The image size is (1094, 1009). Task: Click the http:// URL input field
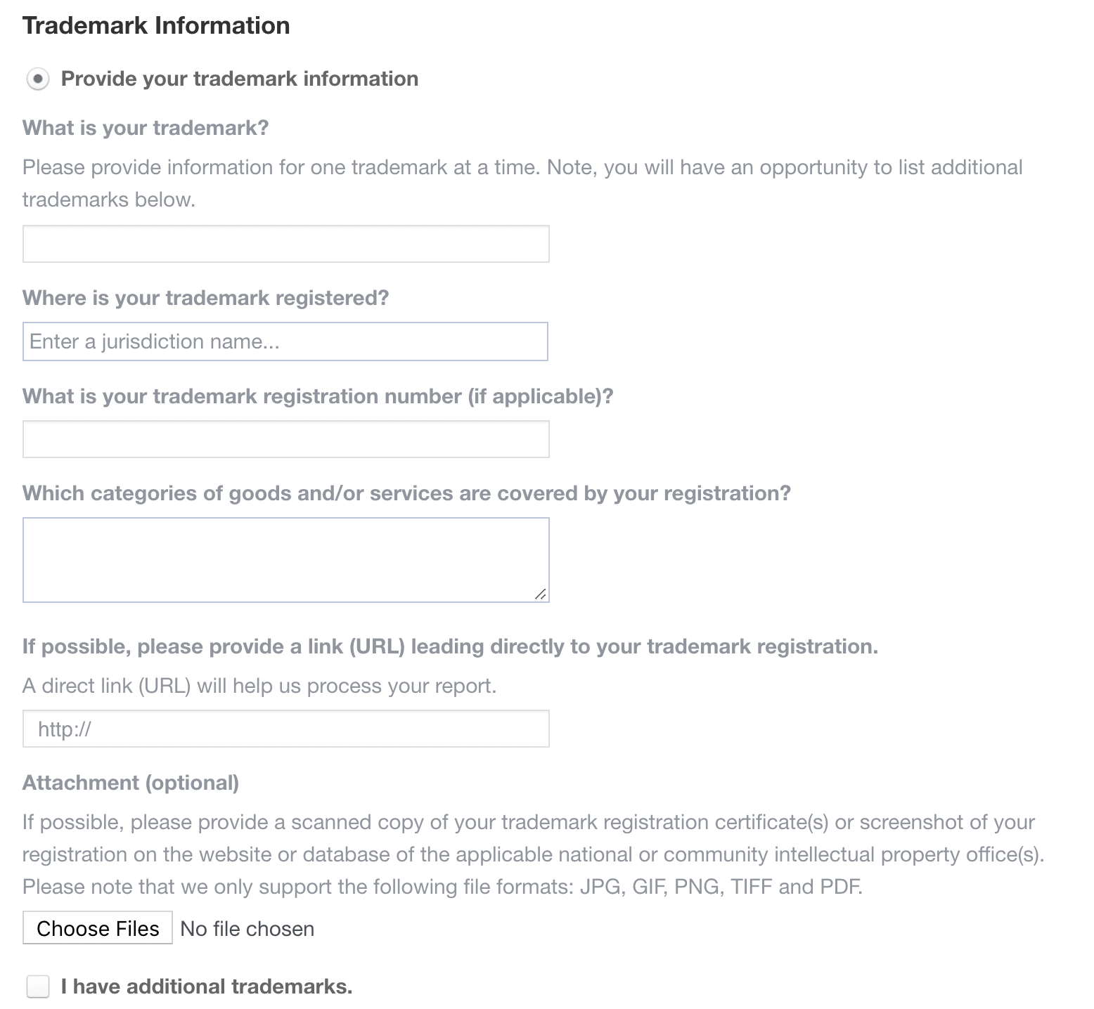[285, 729]
